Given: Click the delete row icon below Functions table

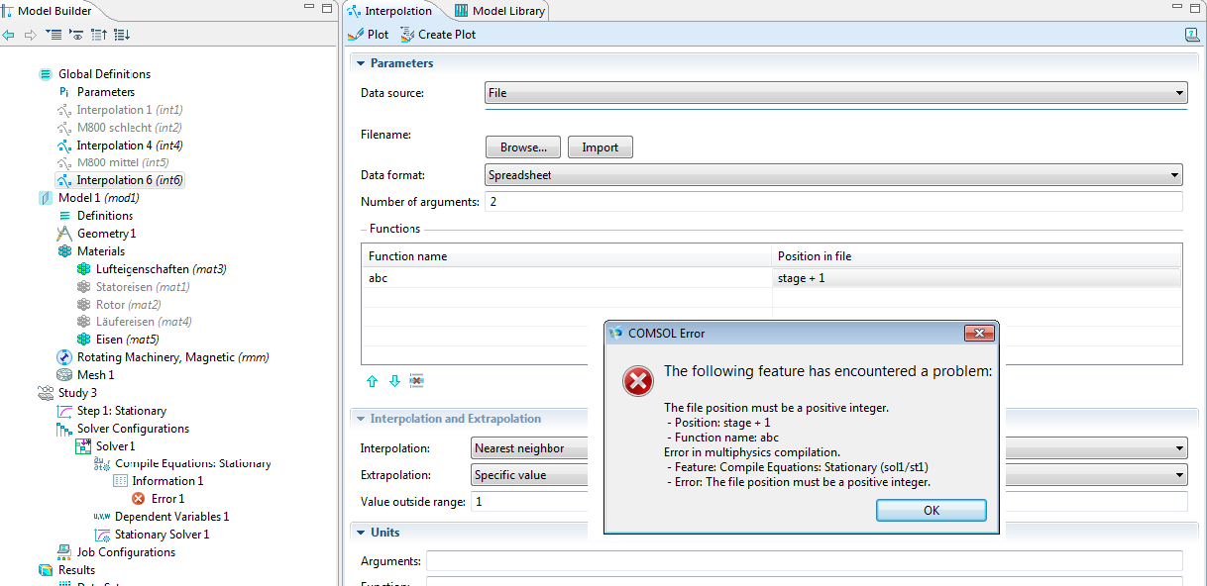Looking at the screenshot, I should [x=417, y=381].
